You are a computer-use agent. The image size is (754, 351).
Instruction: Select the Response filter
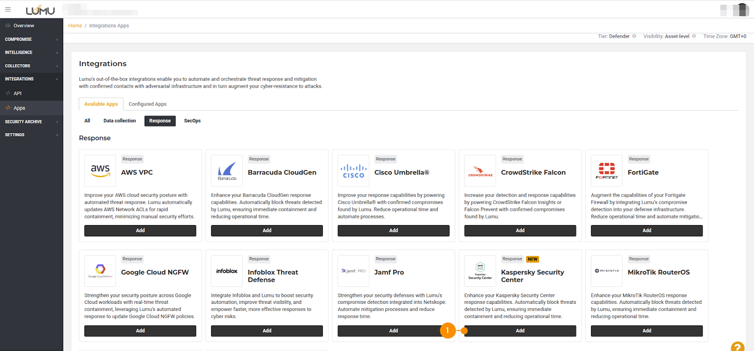pyautogui.click(x=160, y=121)
